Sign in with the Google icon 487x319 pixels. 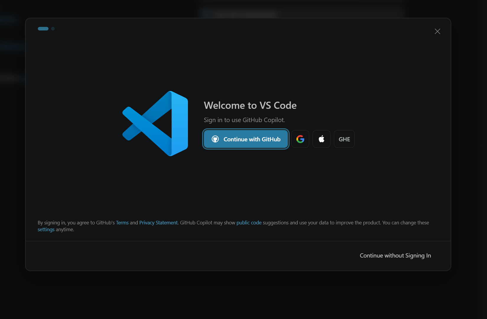tap(300, 139)
